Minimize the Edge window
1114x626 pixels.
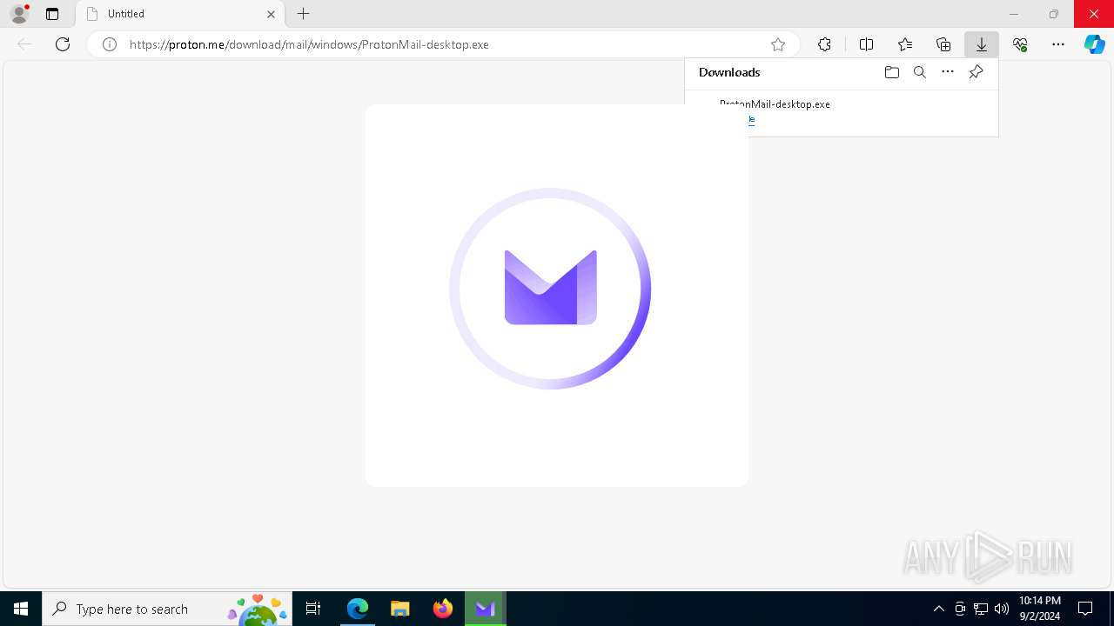click(x=1014, y=14)
